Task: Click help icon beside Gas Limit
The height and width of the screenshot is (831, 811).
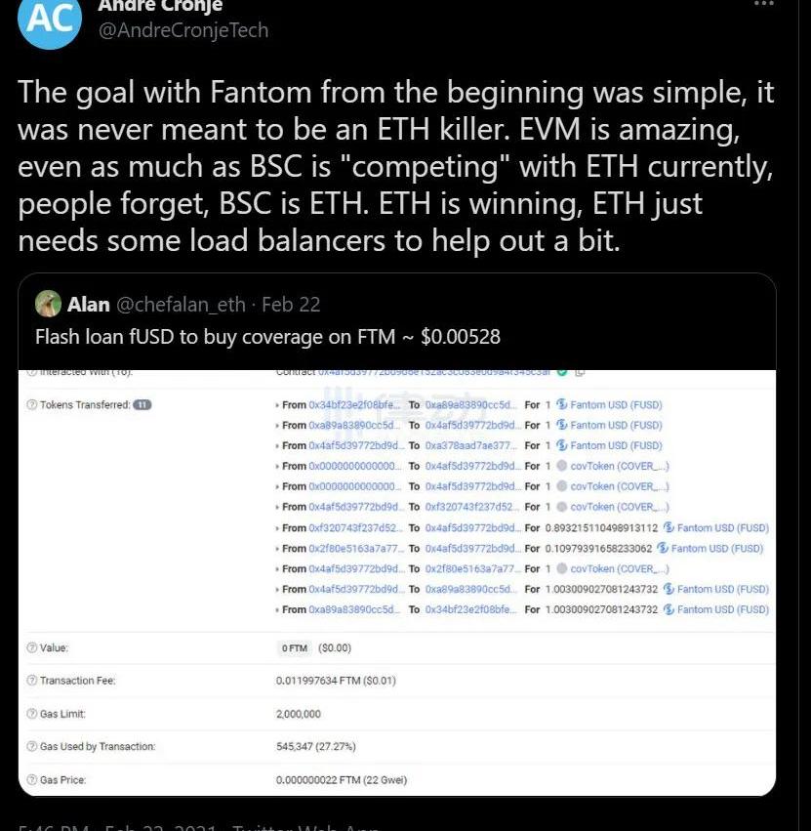Action: [32, 714]
